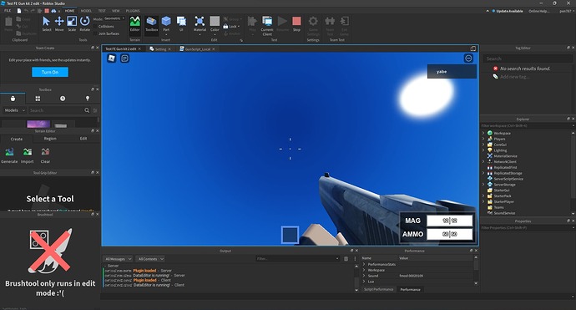The height and width of the screenshot is (310, 576).
Task: Open the Models category dropdown in Toolbox
Action: point(15,110)
